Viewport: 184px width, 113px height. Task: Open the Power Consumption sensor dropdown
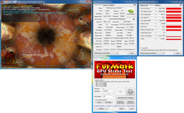point(156,36)
